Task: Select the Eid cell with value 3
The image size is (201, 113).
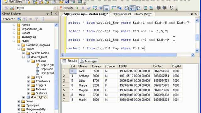Action: click(x=73, y=71)
